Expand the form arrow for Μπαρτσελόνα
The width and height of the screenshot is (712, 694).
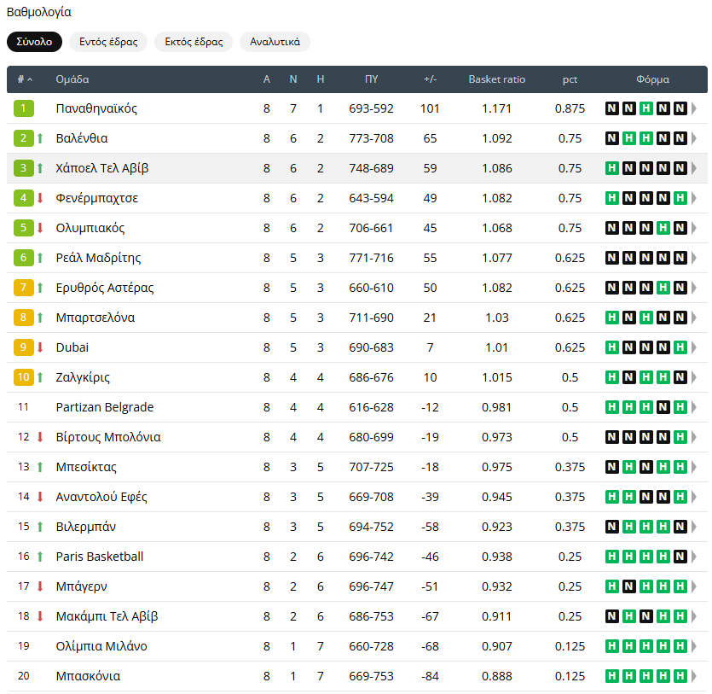point(694,318)
